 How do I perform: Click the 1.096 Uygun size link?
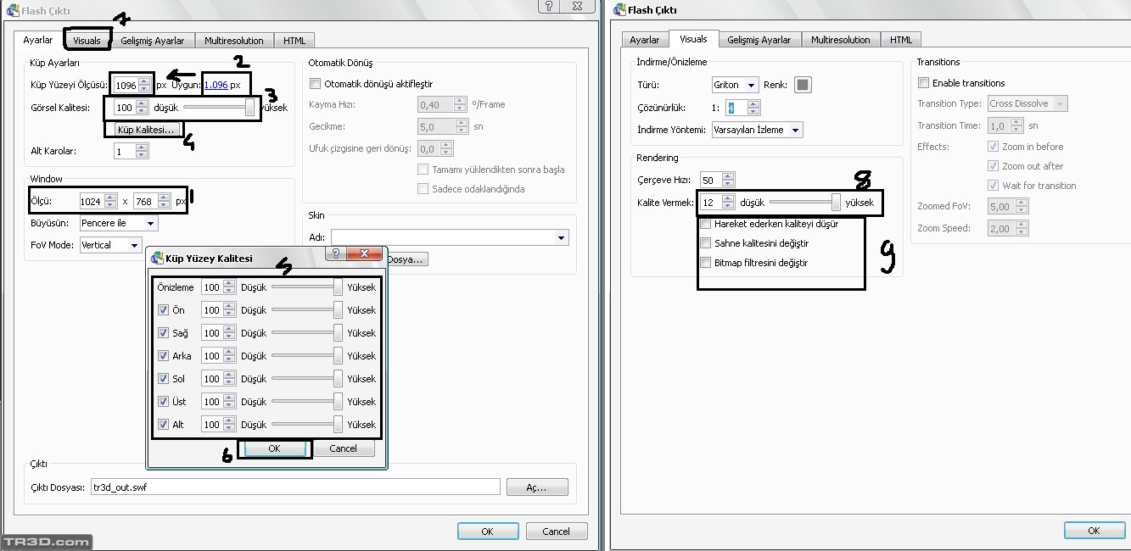click(216, 86)
